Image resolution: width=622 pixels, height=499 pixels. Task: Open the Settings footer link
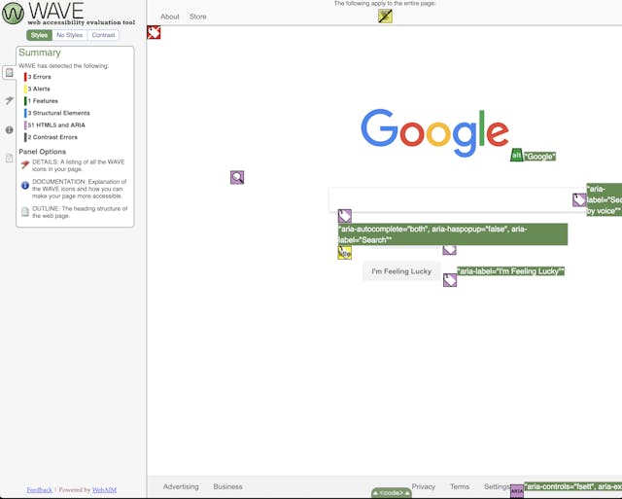tap(497, 486)
